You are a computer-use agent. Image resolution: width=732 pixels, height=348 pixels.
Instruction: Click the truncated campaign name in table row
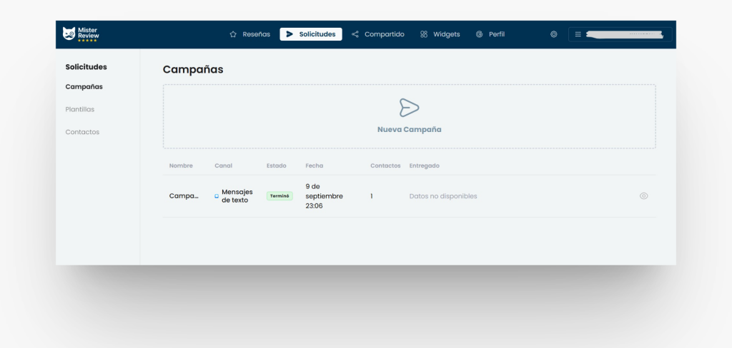click(184, 196)
